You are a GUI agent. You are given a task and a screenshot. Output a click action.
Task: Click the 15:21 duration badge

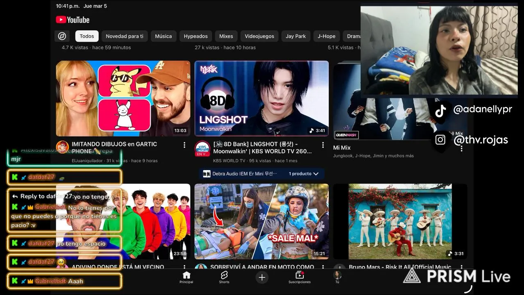pos(319,254)
